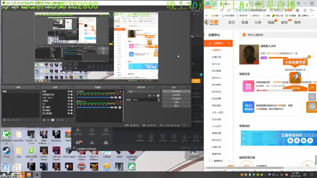This screenshot has height=178, width=317.
Task: Open Steam from the desktop
Action: (x=6, y=151)
